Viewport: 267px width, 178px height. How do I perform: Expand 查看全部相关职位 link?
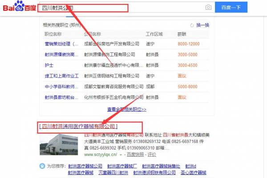point(126,109)
